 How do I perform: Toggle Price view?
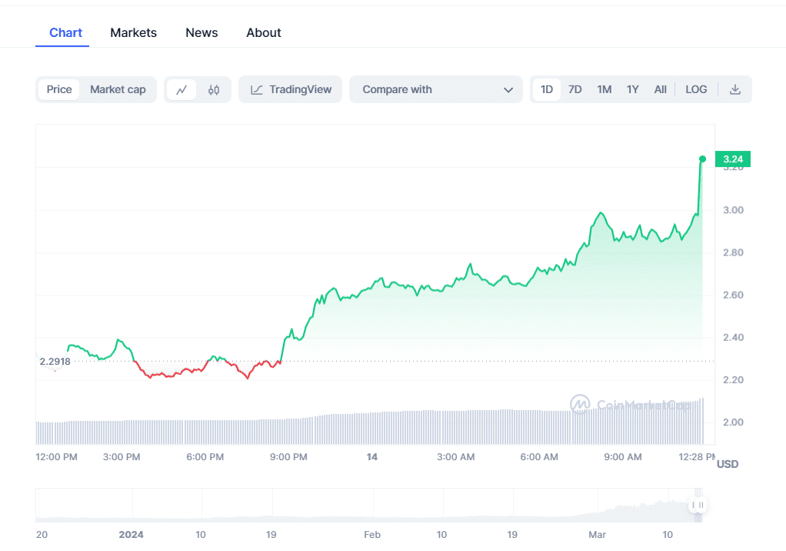tap(59, 89)
